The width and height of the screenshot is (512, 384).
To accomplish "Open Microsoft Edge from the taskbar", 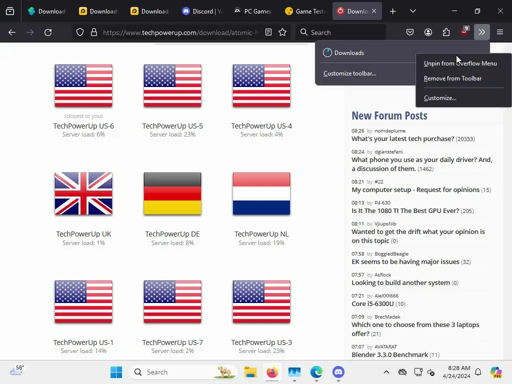I will (316, 372).
